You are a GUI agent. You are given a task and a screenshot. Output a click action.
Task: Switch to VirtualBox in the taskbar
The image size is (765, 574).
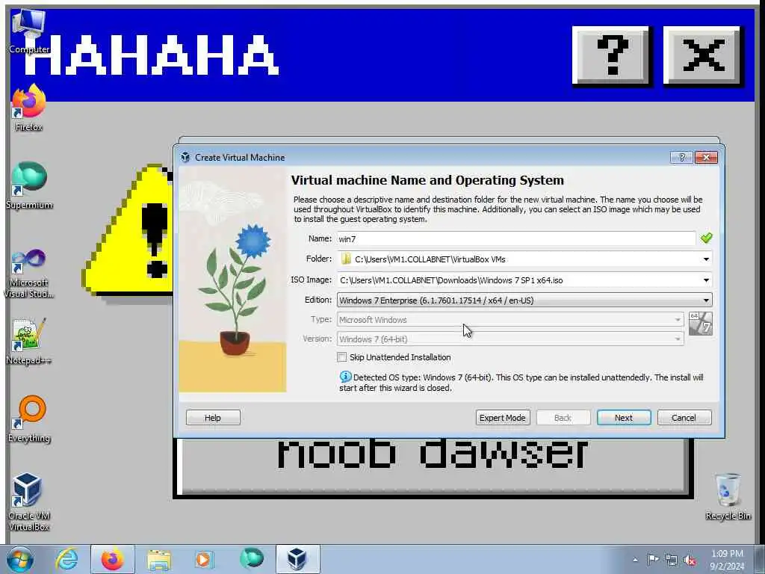click(x=297, y=559)
